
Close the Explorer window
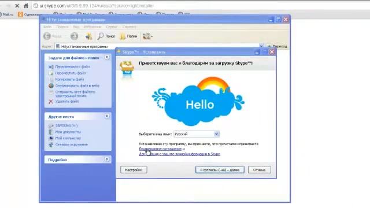[286, 20]
